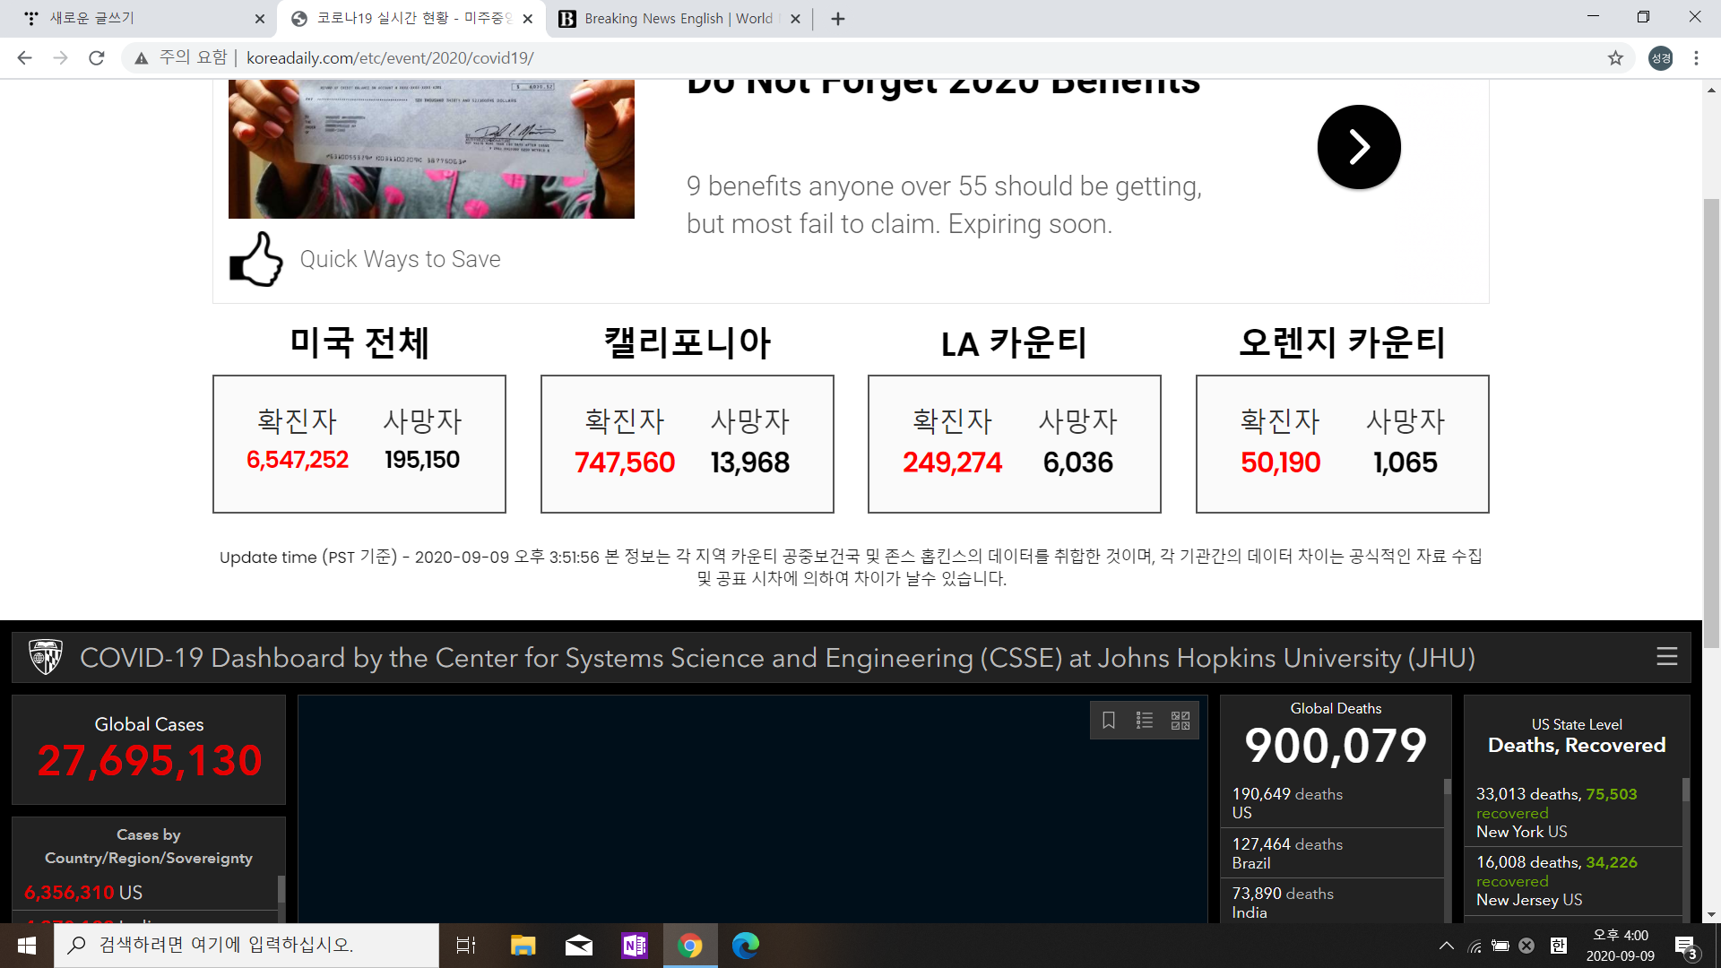The height and width of the screenshot is (968, 1721).
Task: Click the Quick Ways to Save link
Action: 400,259
